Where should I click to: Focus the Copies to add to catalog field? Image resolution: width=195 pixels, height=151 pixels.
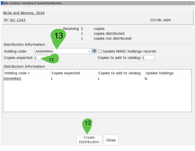click(x=148, y=58)
